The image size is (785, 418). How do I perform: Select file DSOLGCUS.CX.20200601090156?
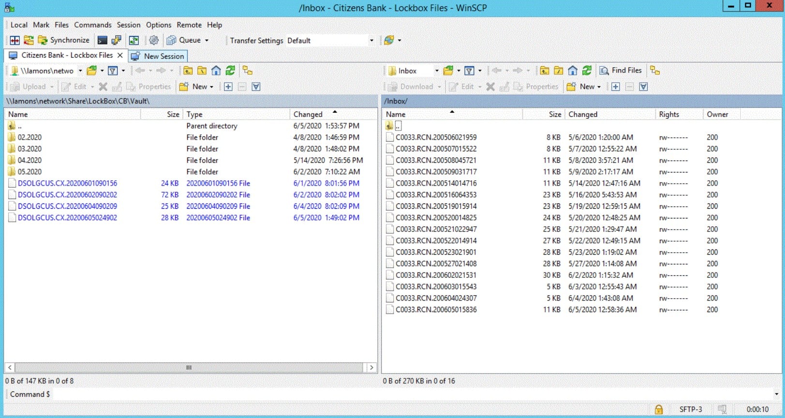click(x=67, y=183)
